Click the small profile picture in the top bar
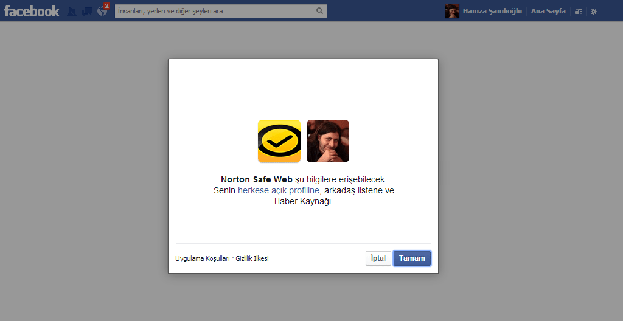 pos(452,11)
